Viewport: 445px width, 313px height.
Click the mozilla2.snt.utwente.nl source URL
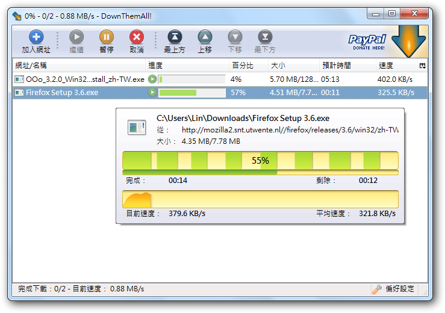pyautogui.click(x=290, y=130)
